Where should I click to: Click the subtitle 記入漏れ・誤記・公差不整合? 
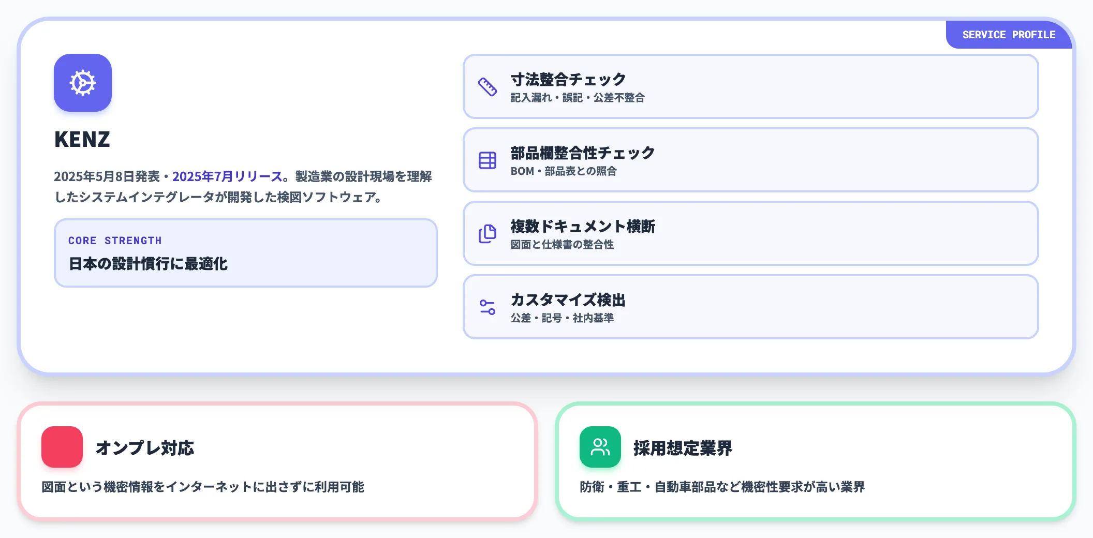[578, 98]
